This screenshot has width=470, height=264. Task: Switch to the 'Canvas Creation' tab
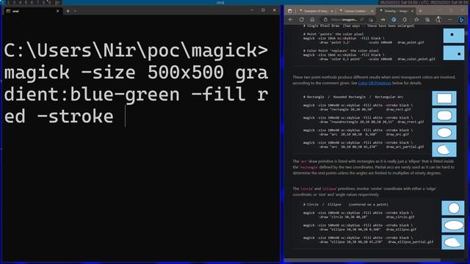click(x=356, y=11)
